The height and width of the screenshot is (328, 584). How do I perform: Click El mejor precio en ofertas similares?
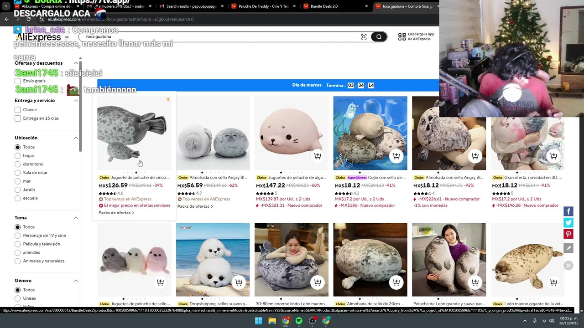click(x=135, y=205)
